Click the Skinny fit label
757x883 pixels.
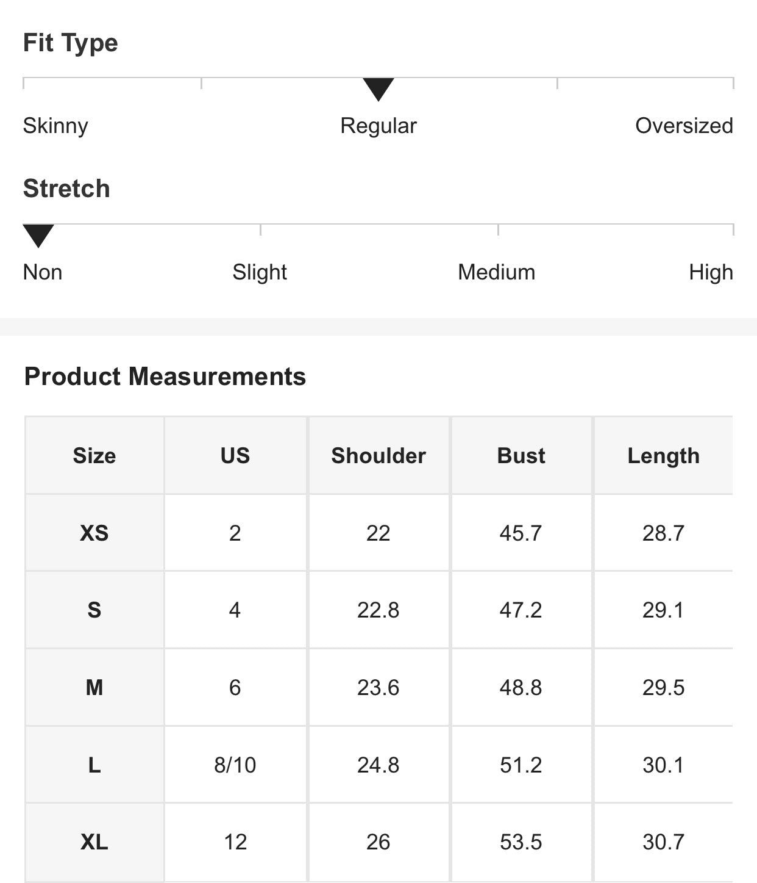click(x=55, y=126)
